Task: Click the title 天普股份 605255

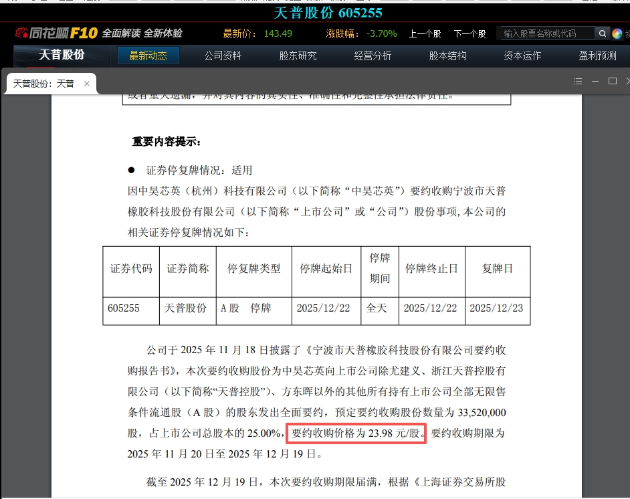Action: (x=328, y=13)
